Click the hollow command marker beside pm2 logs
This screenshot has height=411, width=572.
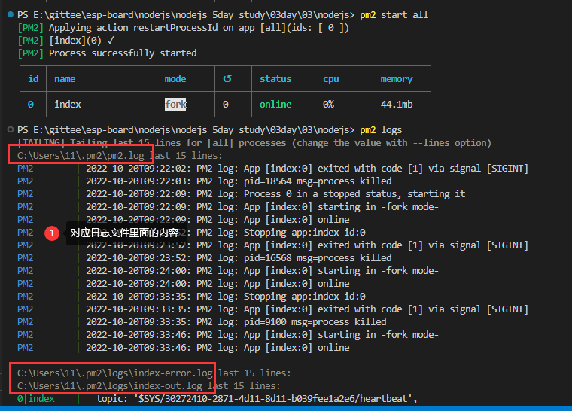[x=11, y=129]
